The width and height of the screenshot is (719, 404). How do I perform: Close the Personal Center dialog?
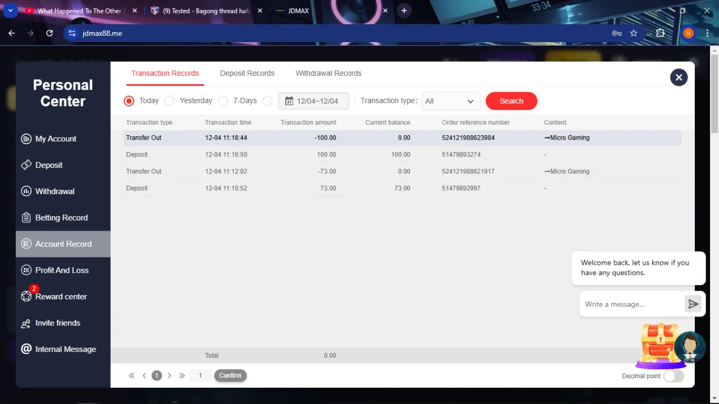tap(679, 77)
